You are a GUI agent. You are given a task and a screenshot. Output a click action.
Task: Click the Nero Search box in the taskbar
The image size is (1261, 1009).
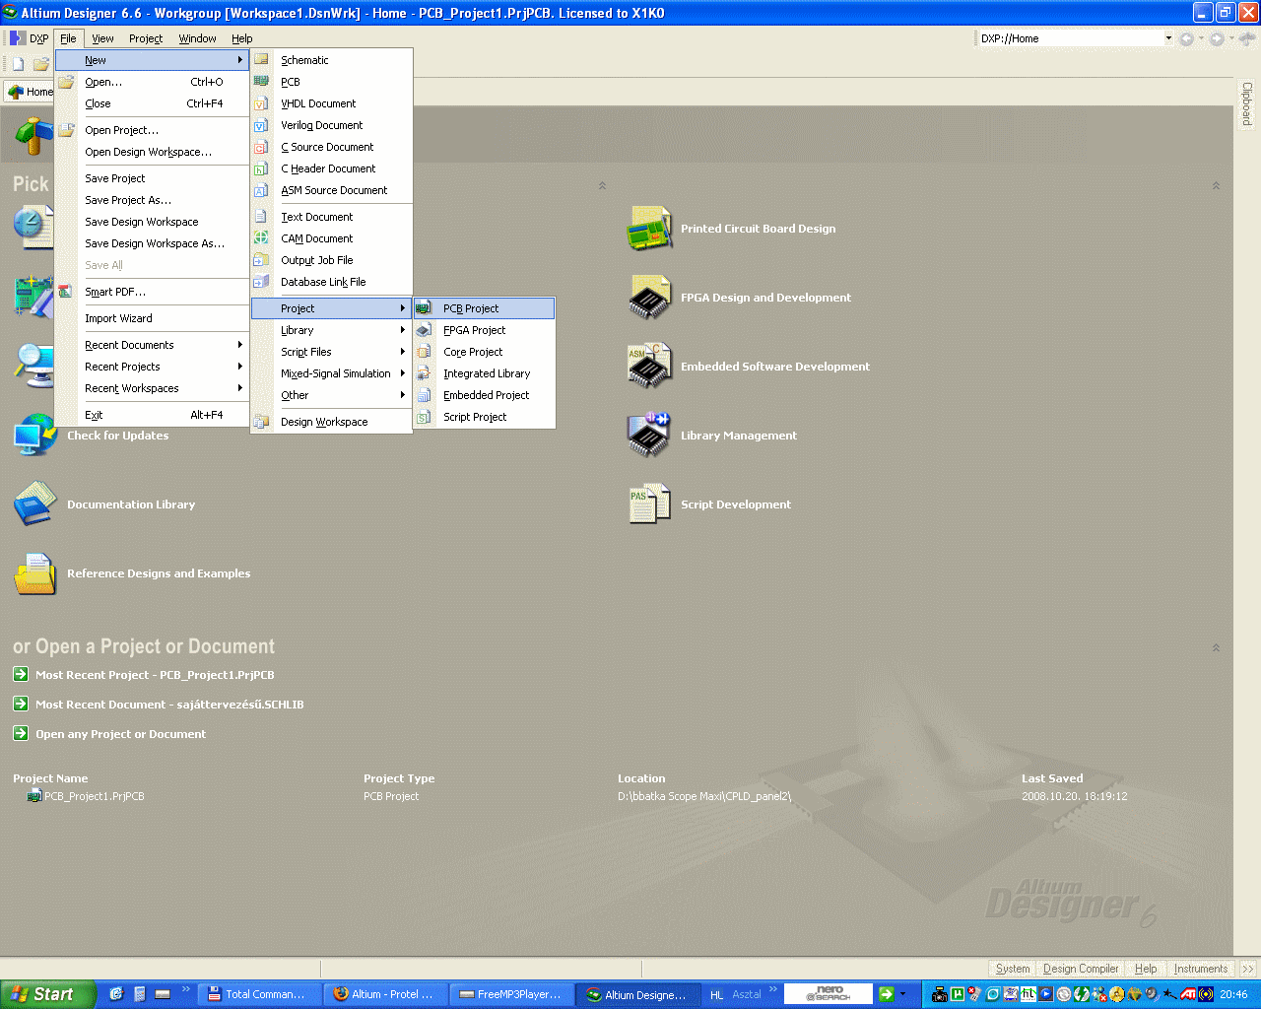828,994
